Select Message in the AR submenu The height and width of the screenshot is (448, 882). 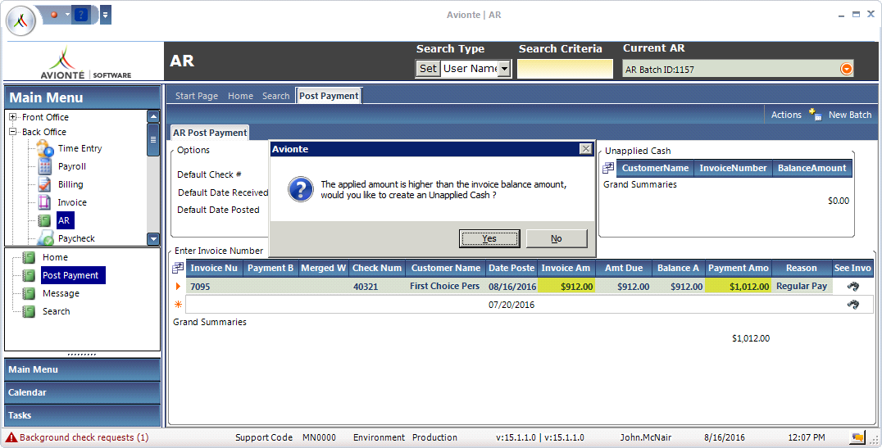(x=61, y=293)
